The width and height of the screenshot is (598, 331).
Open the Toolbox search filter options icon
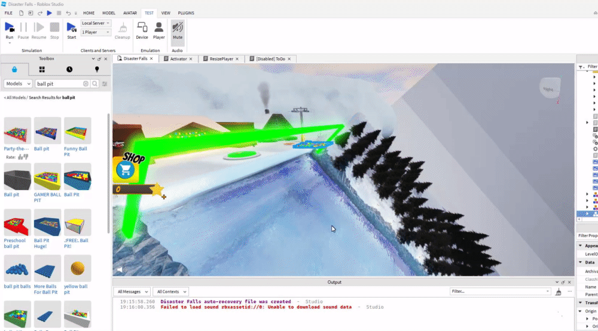click(105, 84)
